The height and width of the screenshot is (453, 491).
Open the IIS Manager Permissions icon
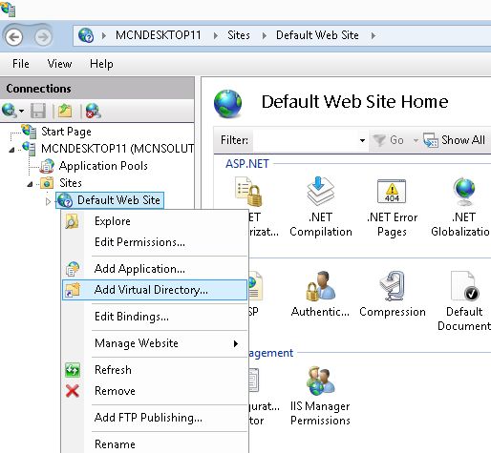click(320, 381)
